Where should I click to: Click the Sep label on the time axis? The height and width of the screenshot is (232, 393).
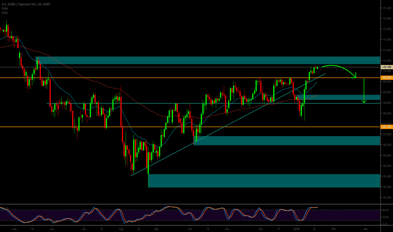click(156, 228)
